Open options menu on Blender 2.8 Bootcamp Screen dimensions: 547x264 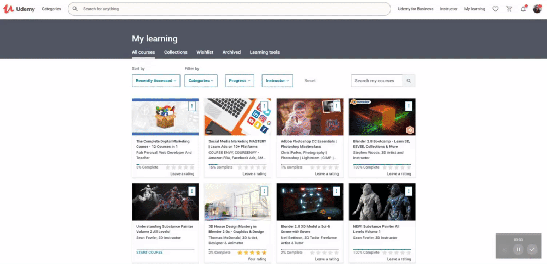(409, 106)
